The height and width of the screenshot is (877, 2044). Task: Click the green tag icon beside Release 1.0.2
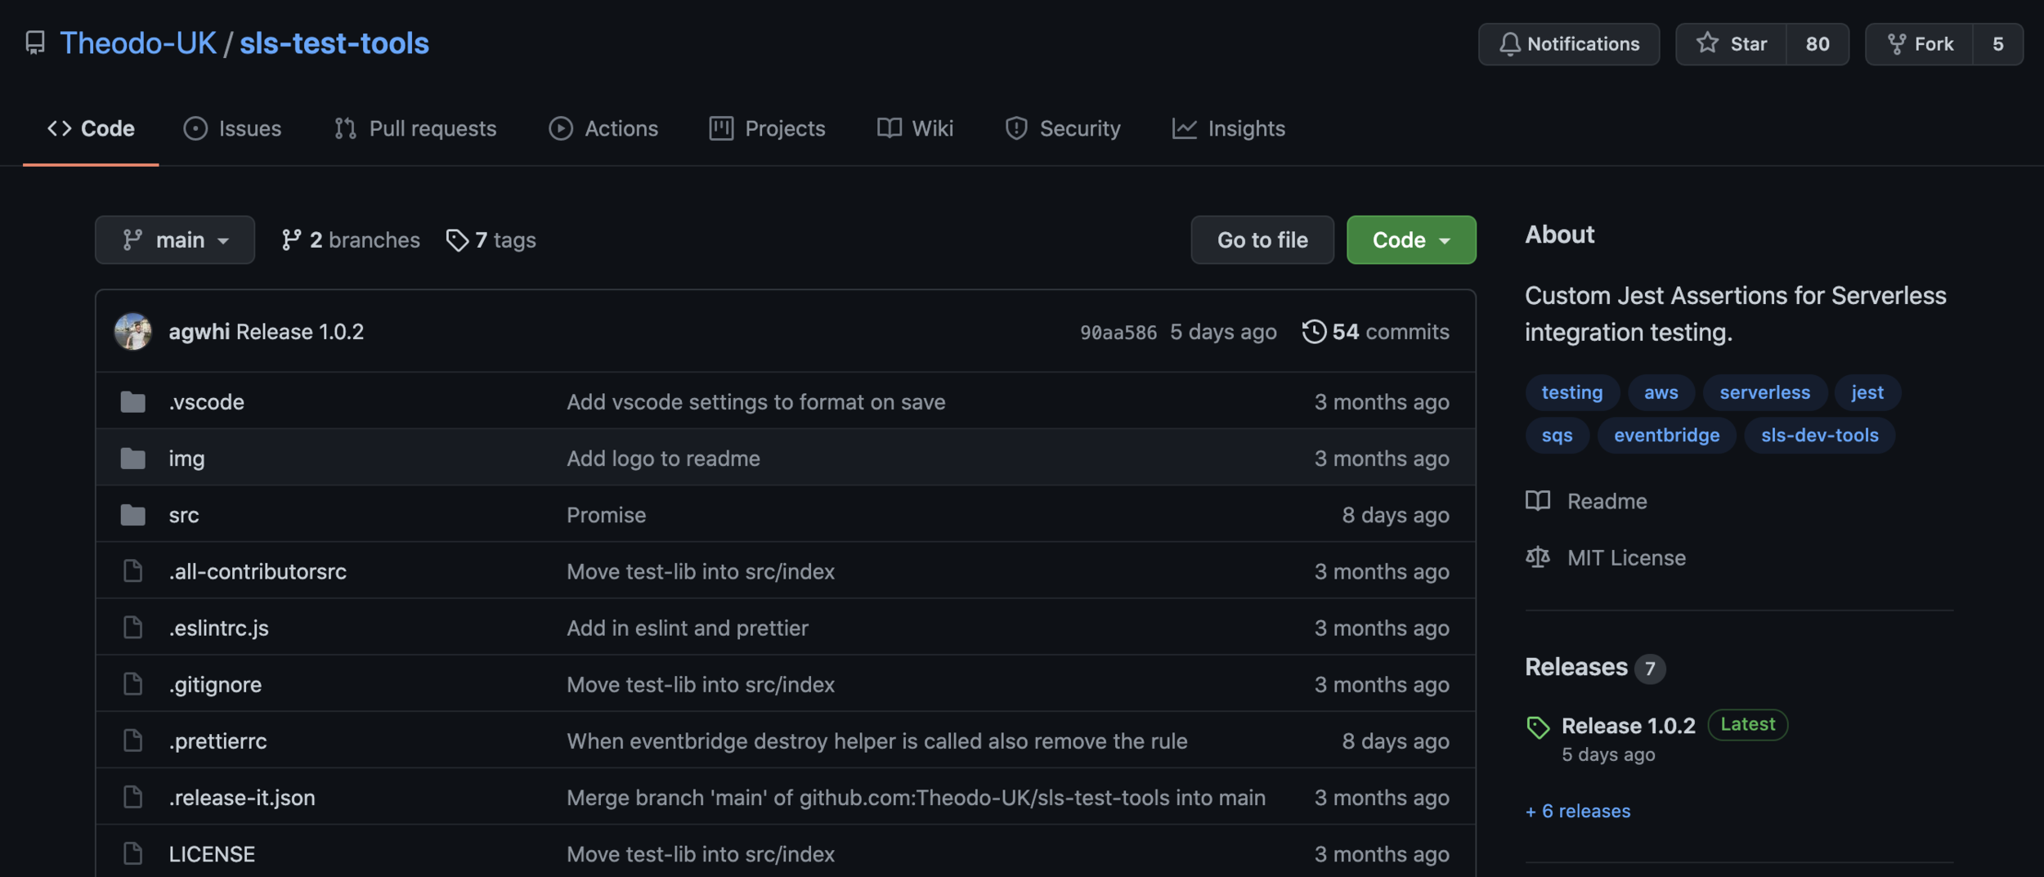1537,727
